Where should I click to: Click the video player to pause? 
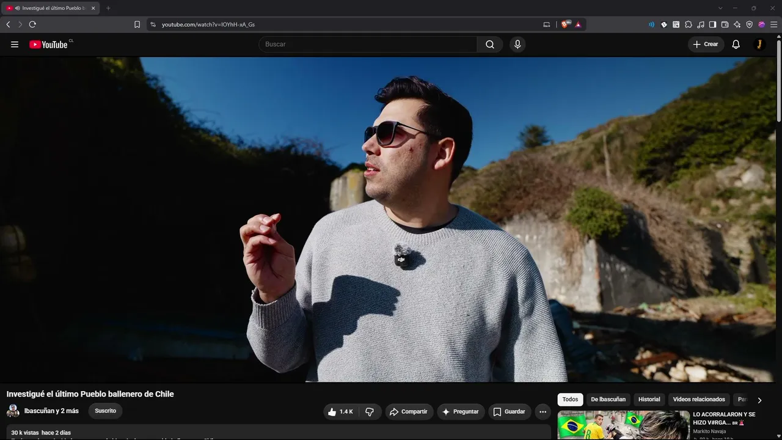(x=388, y=220)
